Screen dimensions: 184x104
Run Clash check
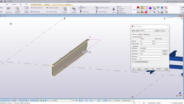pos(84,12)
